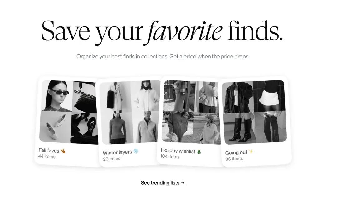Open the Going out collection title
The image size is (337, 198).
pos(236,153)
